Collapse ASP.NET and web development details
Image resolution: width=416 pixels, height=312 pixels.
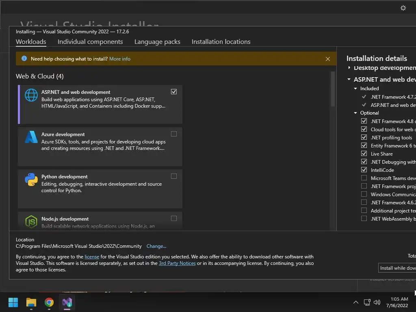click(x=349, y=79)
